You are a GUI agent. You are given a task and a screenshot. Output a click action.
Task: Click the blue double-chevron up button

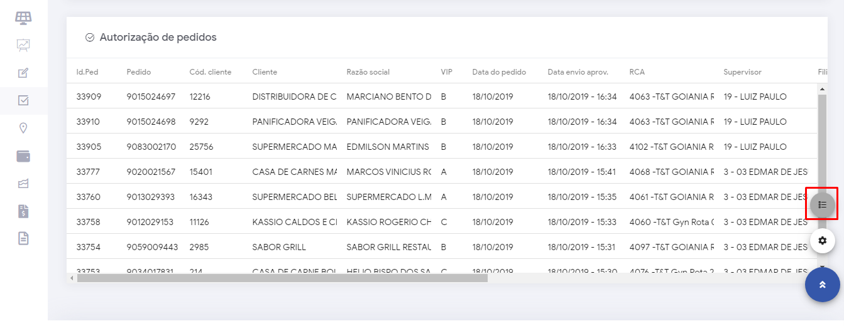coord(822,285)
